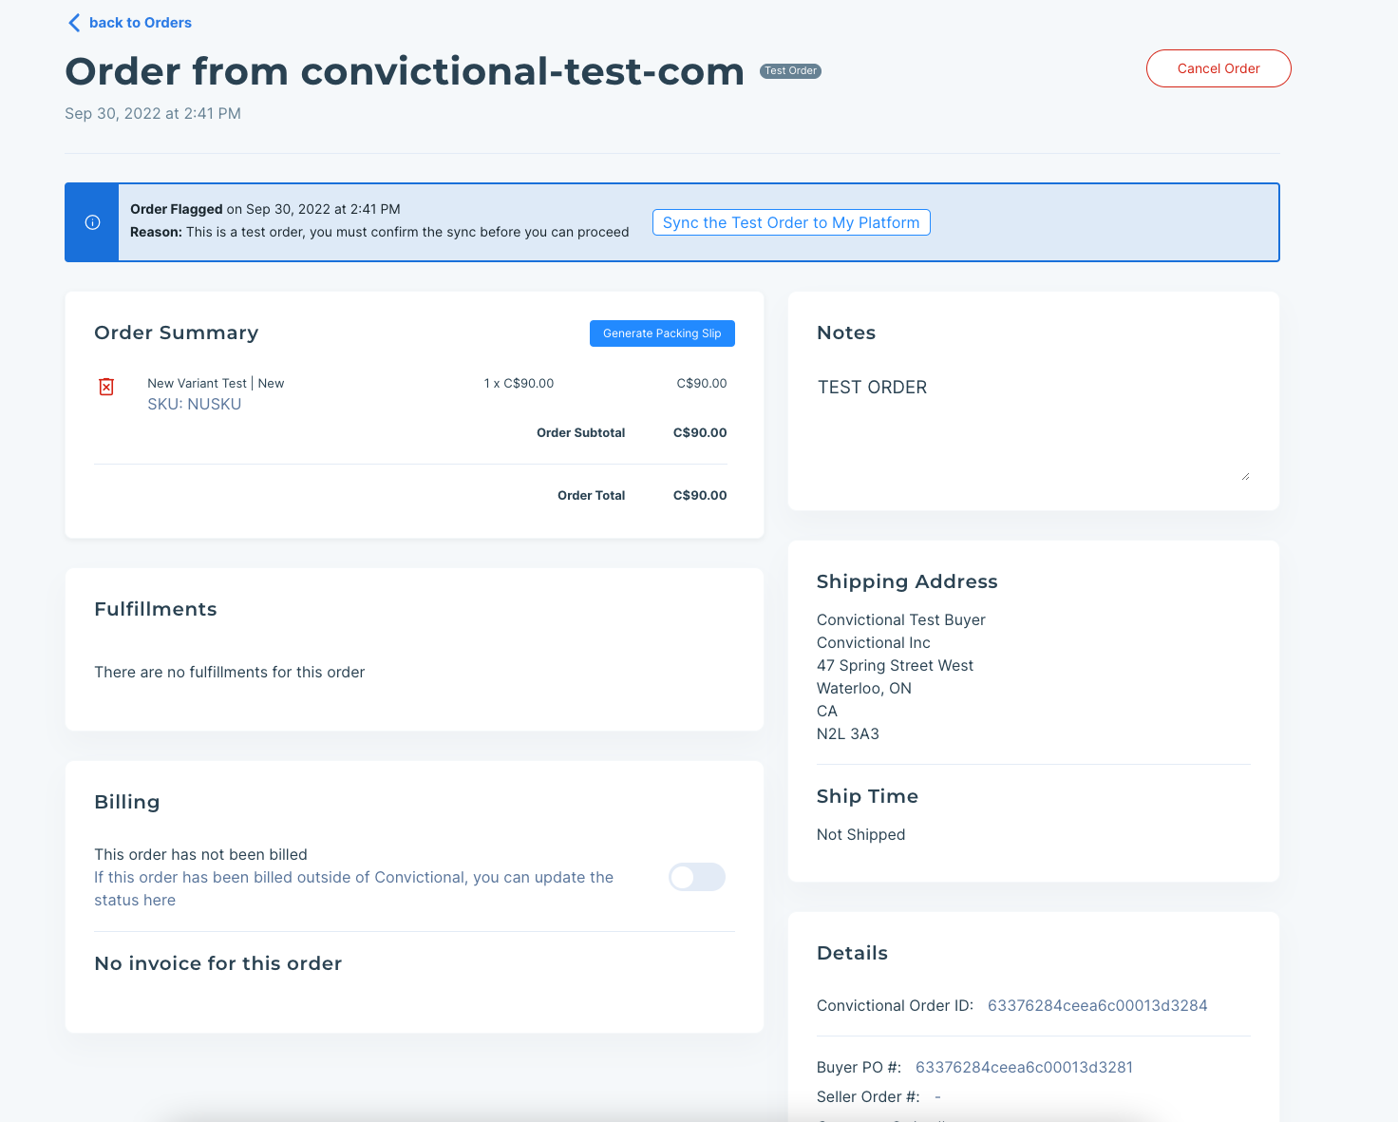Go back to Orders link

pyautogui.click(x=140, y=23)
